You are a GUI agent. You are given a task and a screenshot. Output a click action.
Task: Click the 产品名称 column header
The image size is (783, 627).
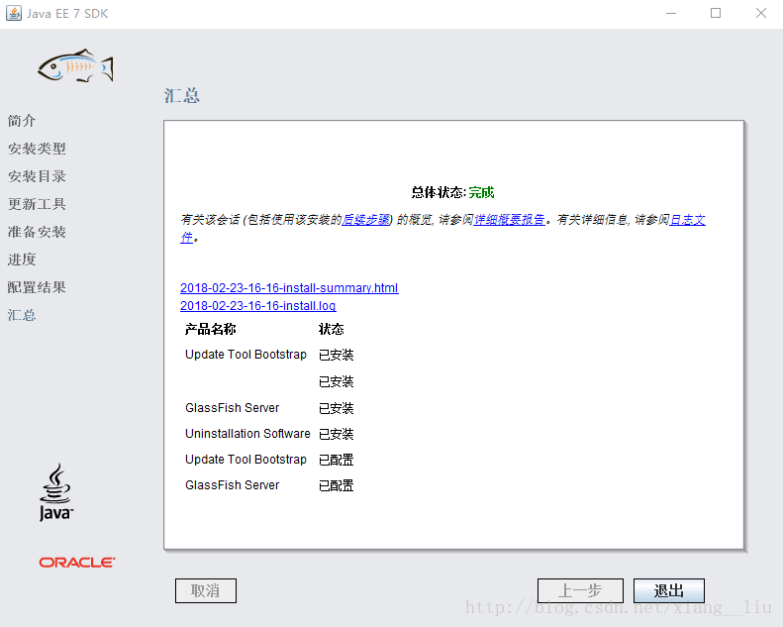point(210,329)
